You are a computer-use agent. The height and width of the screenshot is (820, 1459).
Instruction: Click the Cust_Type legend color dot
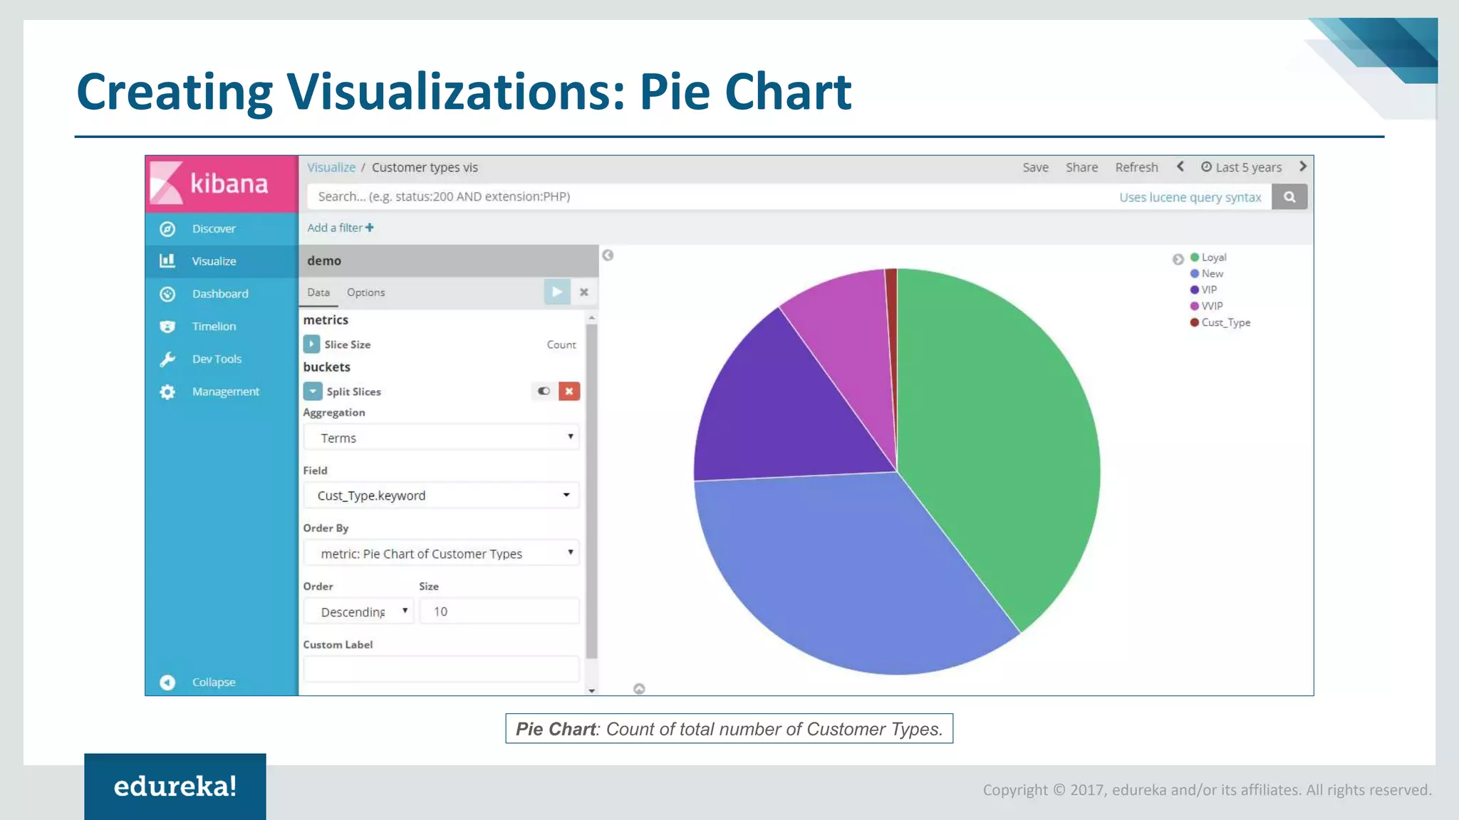click(1195, 322)
